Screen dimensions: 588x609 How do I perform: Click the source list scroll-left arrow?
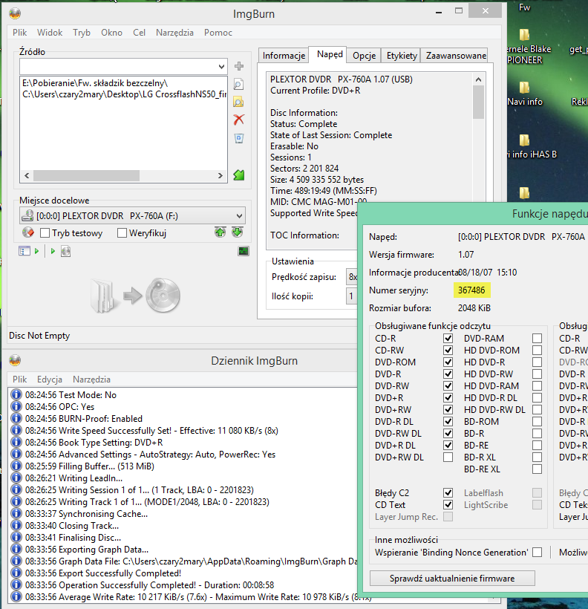pyautogui.click(x=27, y=175)
